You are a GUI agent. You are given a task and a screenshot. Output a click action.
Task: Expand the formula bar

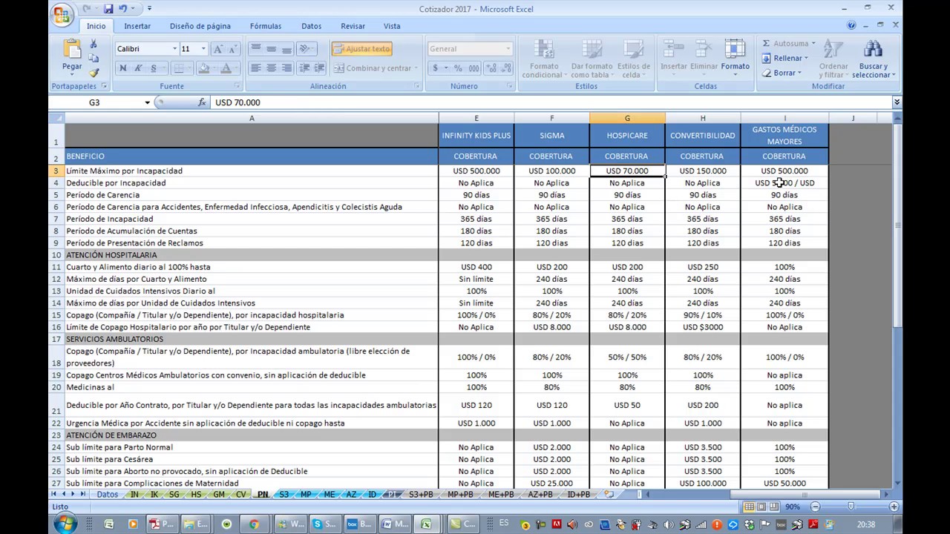[897, 102]
